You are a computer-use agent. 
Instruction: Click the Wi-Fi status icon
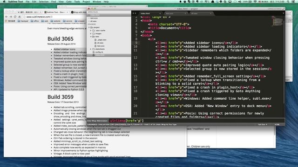[x=255, y=1]
